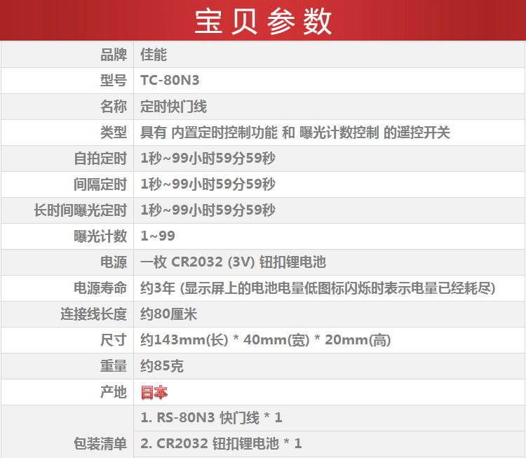Select the 间隔定时 label
The height and width of the screenshot is (458, 526).
click(x=100, y=184)
